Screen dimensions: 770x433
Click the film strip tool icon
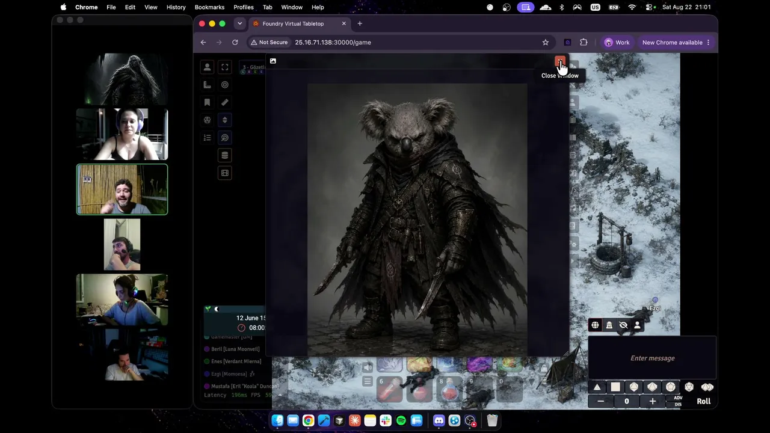[x=225, y=173]
